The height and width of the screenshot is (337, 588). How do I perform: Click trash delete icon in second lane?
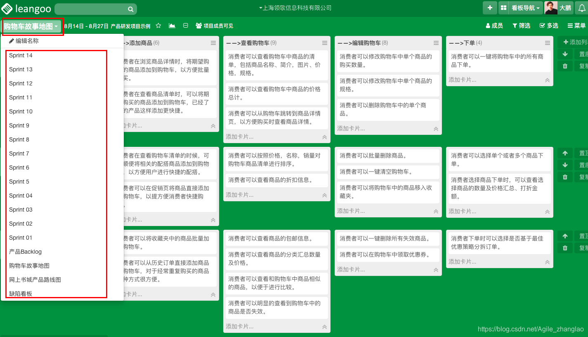click(x=565, y=177)
